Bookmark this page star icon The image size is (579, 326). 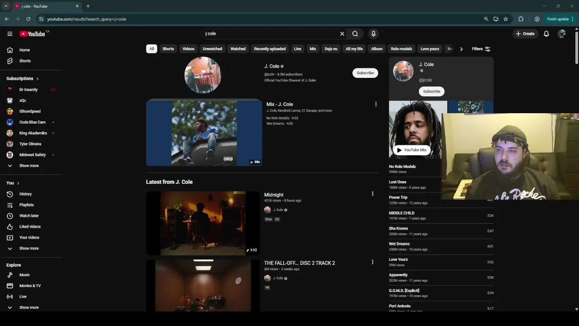point(505,19)
